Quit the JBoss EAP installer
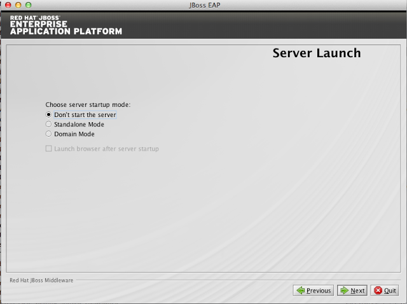This screenshot has width=407, height=304. point(385,290)
